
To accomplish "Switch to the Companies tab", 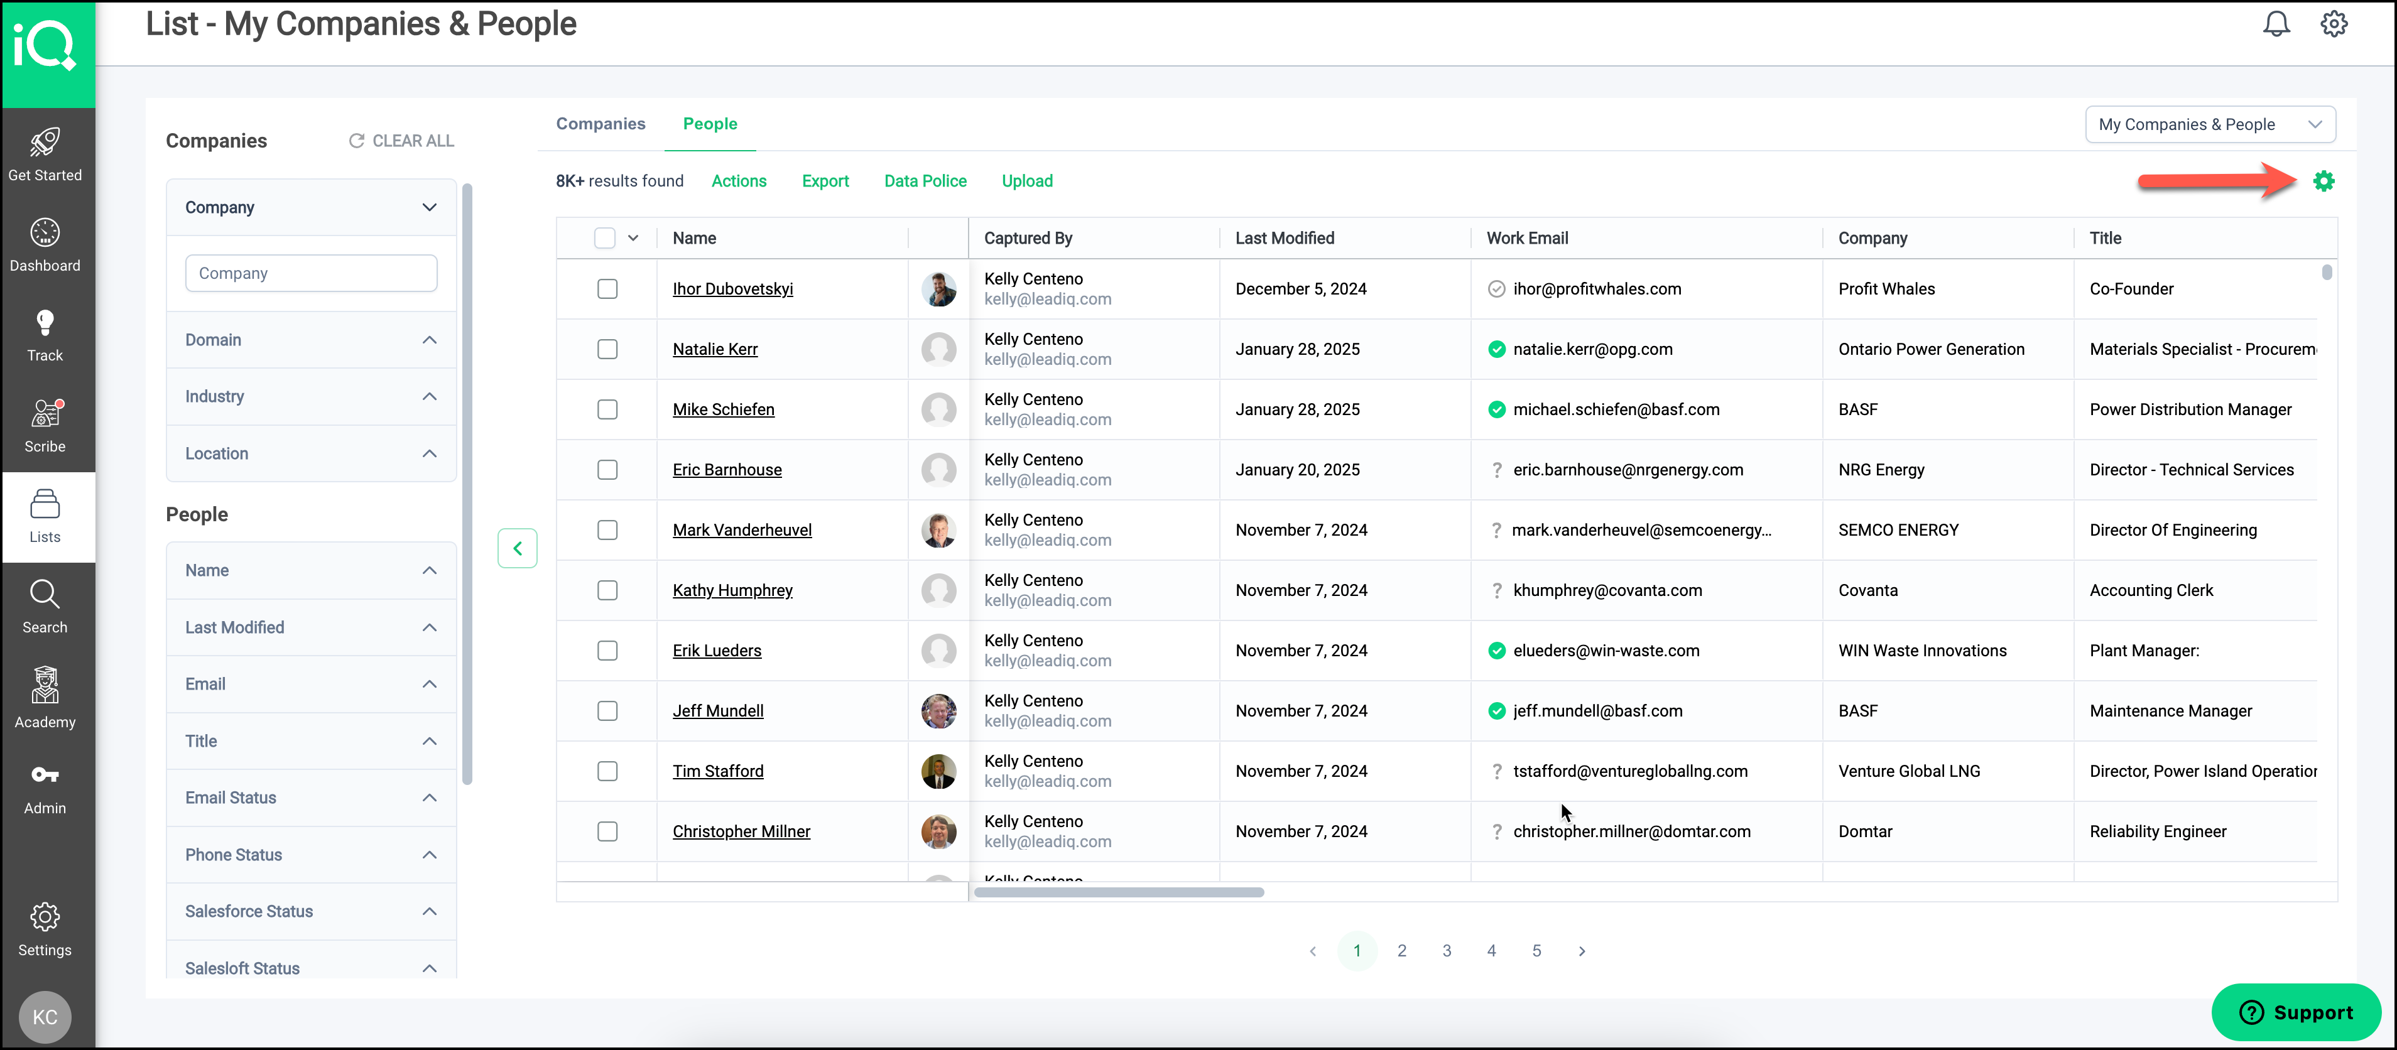I will click(600, 124).
